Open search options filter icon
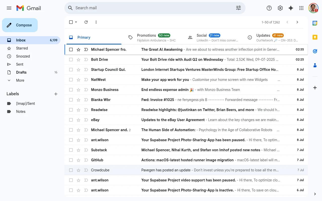This screenshot has height=201, width=322. point(238,8)
